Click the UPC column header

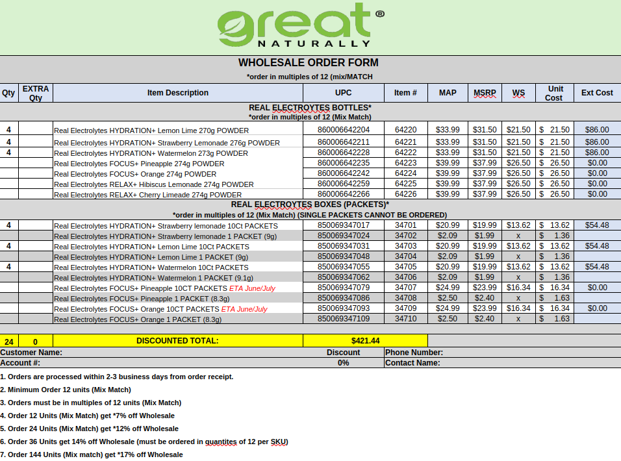point(344,93)
